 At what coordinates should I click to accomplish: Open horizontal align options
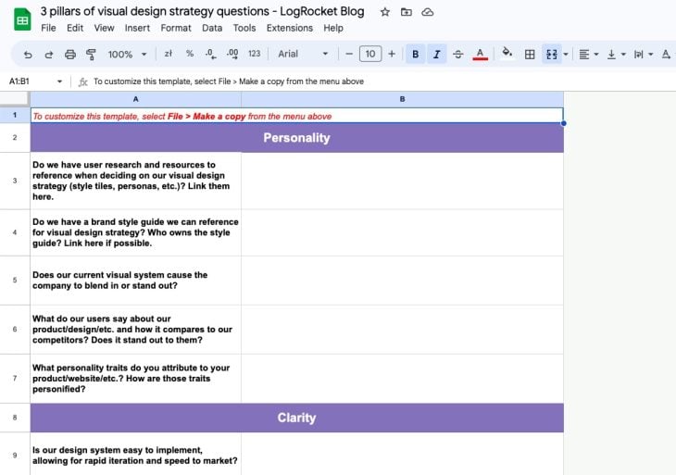click(588, 55)
